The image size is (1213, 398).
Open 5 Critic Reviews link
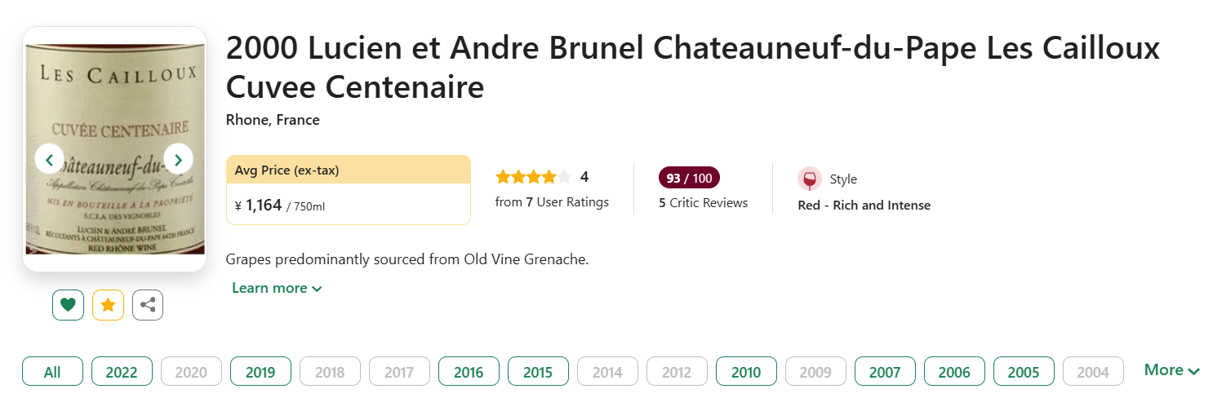pos(703,203)
